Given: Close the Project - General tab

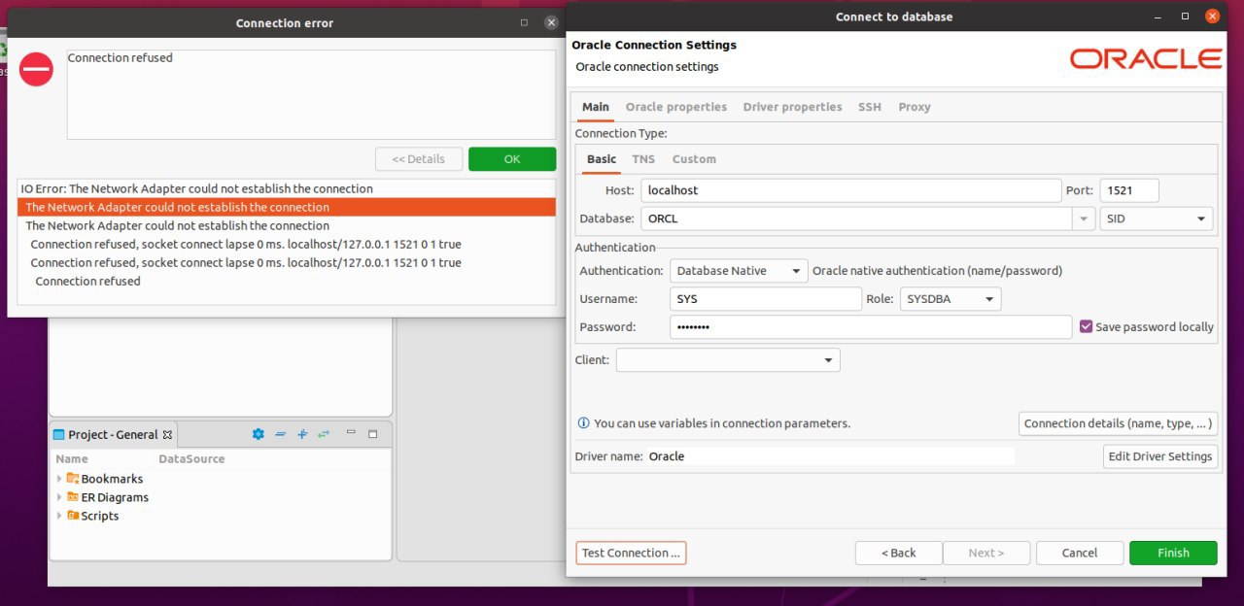Looking at the screenshot, I should coord(167,434).
